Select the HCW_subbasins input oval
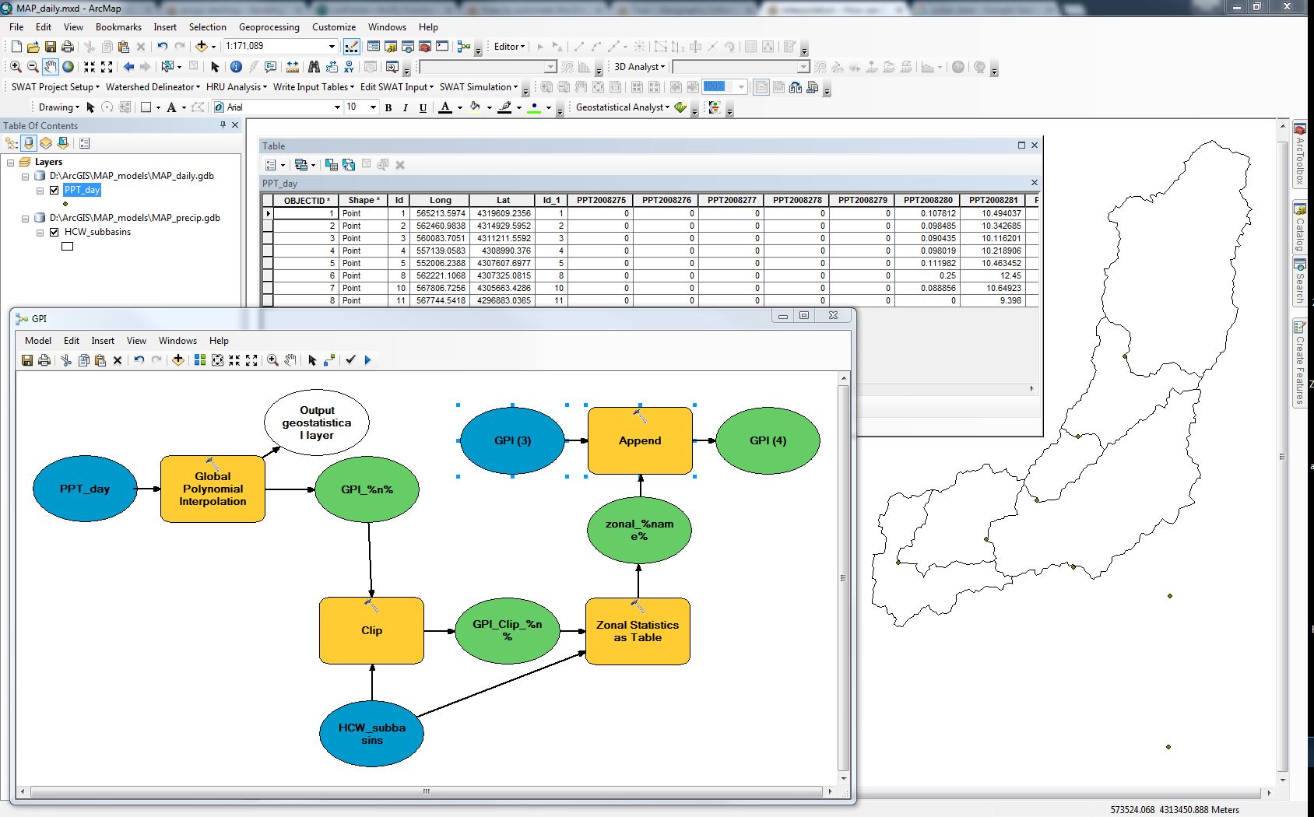Viewport: 1314px width, 817px height. pyautogui.click(x=371, y=734)
